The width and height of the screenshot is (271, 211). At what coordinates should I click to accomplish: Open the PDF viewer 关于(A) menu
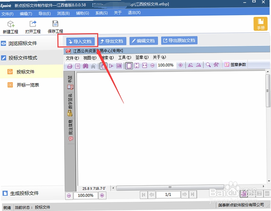tap(159, 57)
